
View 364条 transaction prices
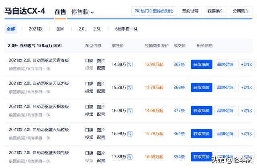coord(179,134)
